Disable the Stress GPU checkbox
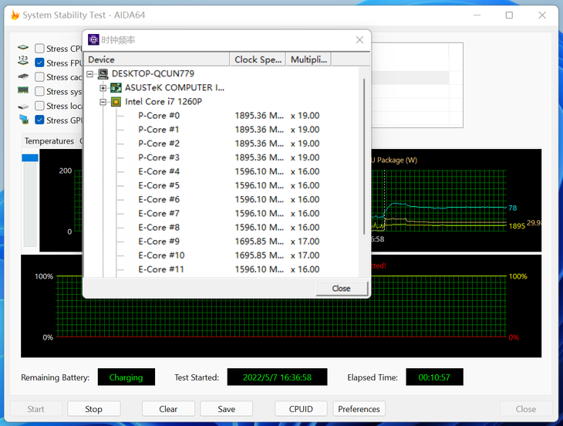 pos(40,120)
